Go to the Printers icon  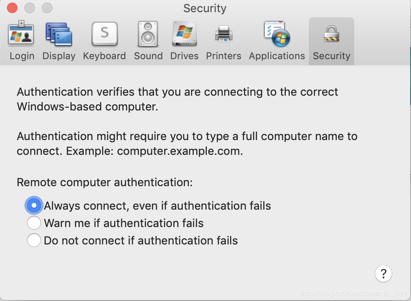click(223, 34)
